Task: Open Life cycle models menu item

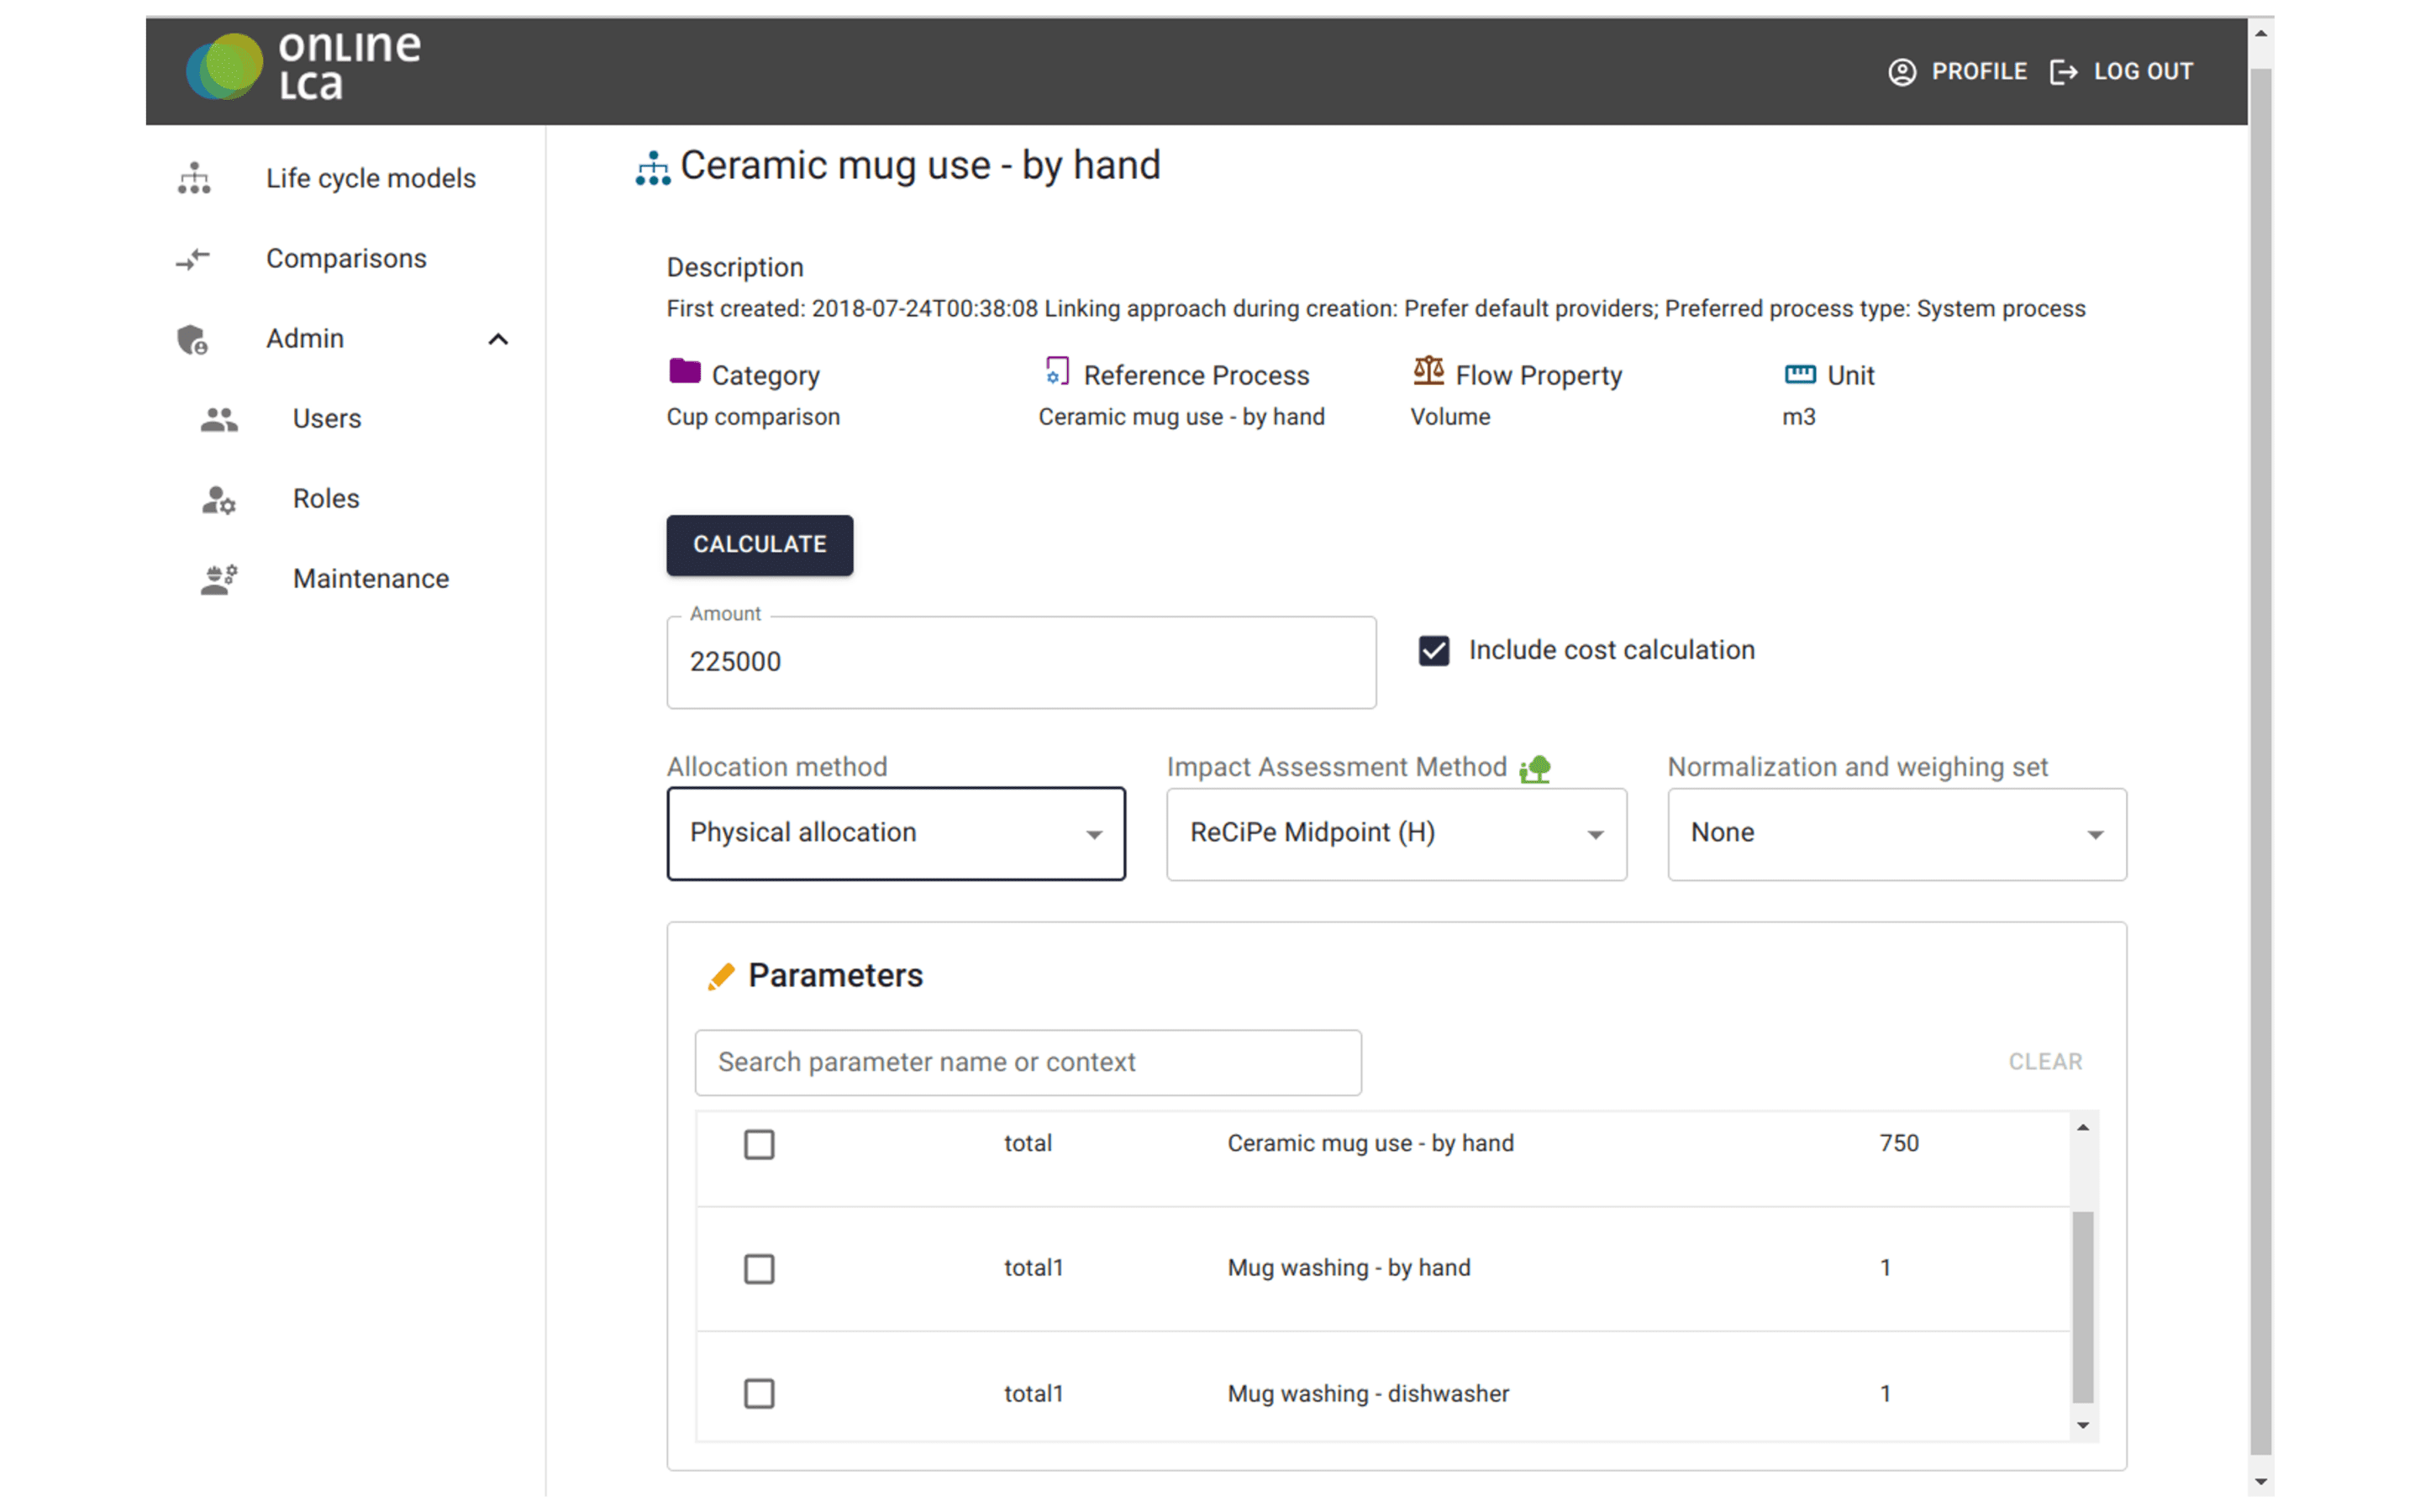Action: [370, 178]
